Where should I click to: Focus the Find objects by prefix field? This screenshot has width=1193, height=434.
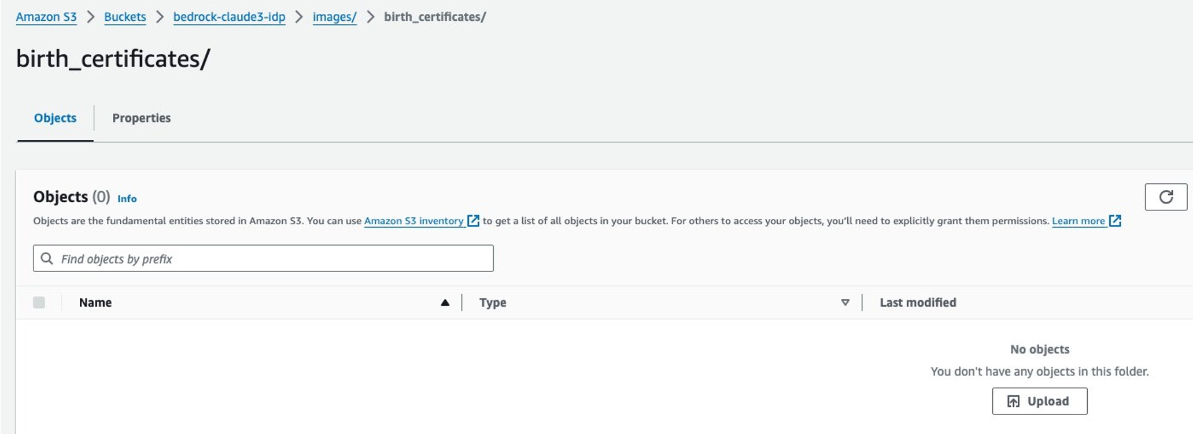[x=263, y=258]
